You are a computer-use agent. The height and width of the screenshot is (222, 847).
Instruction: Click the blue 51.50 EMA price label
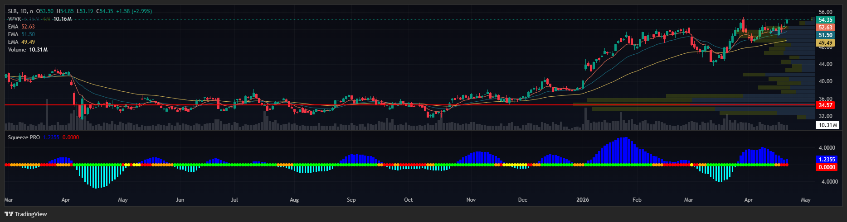point(825,35)
